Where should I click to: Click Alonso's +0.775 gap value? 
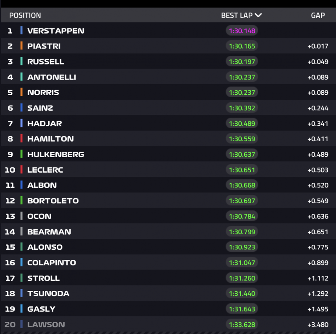(x=318, y=247)
